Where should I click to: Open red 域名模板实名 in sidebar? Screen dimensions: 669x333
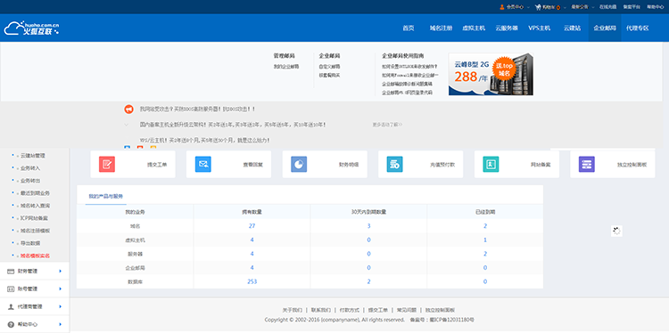36,256
